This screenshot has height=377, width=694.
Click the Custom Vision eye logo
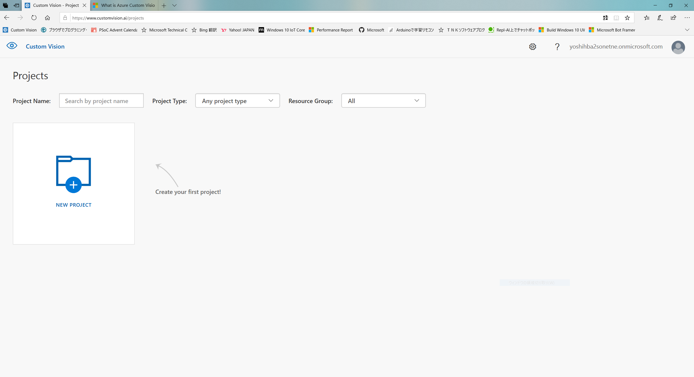[x=12, y=46]
